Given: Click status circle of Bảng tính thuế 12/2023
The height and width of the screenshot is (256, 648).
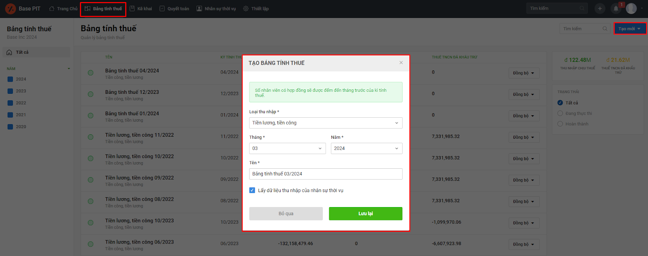Looking at the screenshot, I should click(x=91, y=94).
